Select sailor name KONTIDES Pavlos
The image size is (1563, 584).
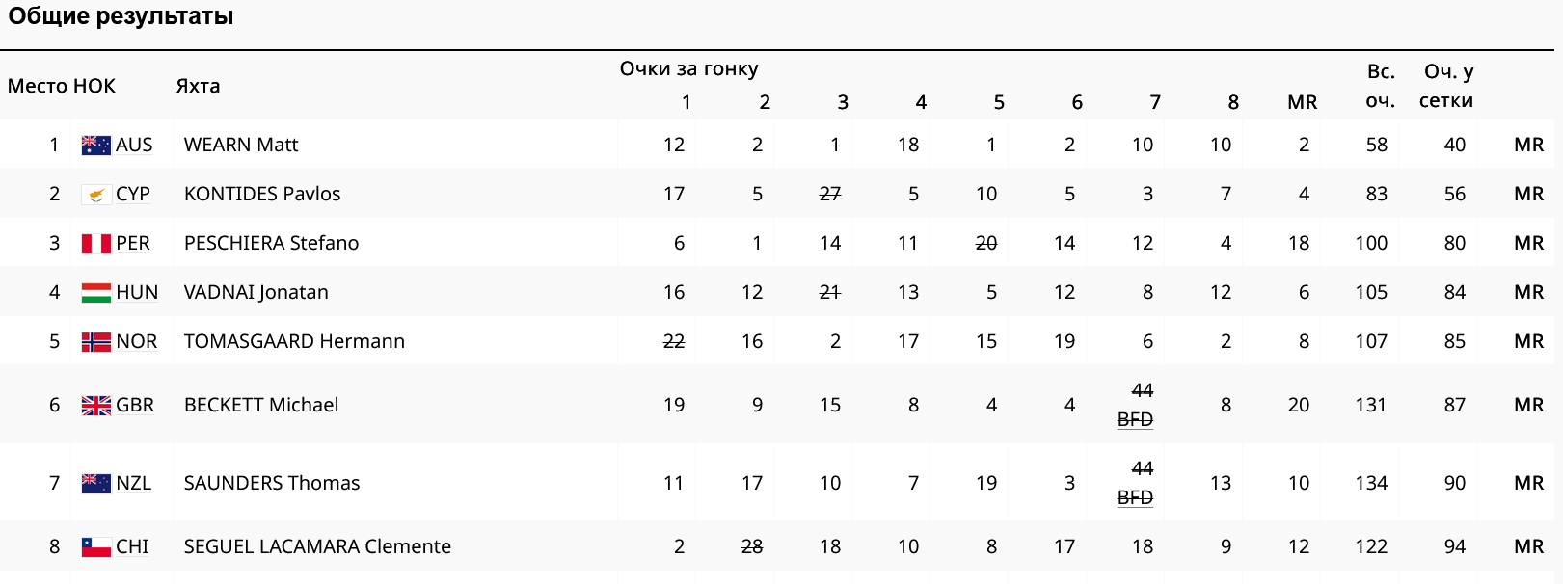tap(262, 195)
